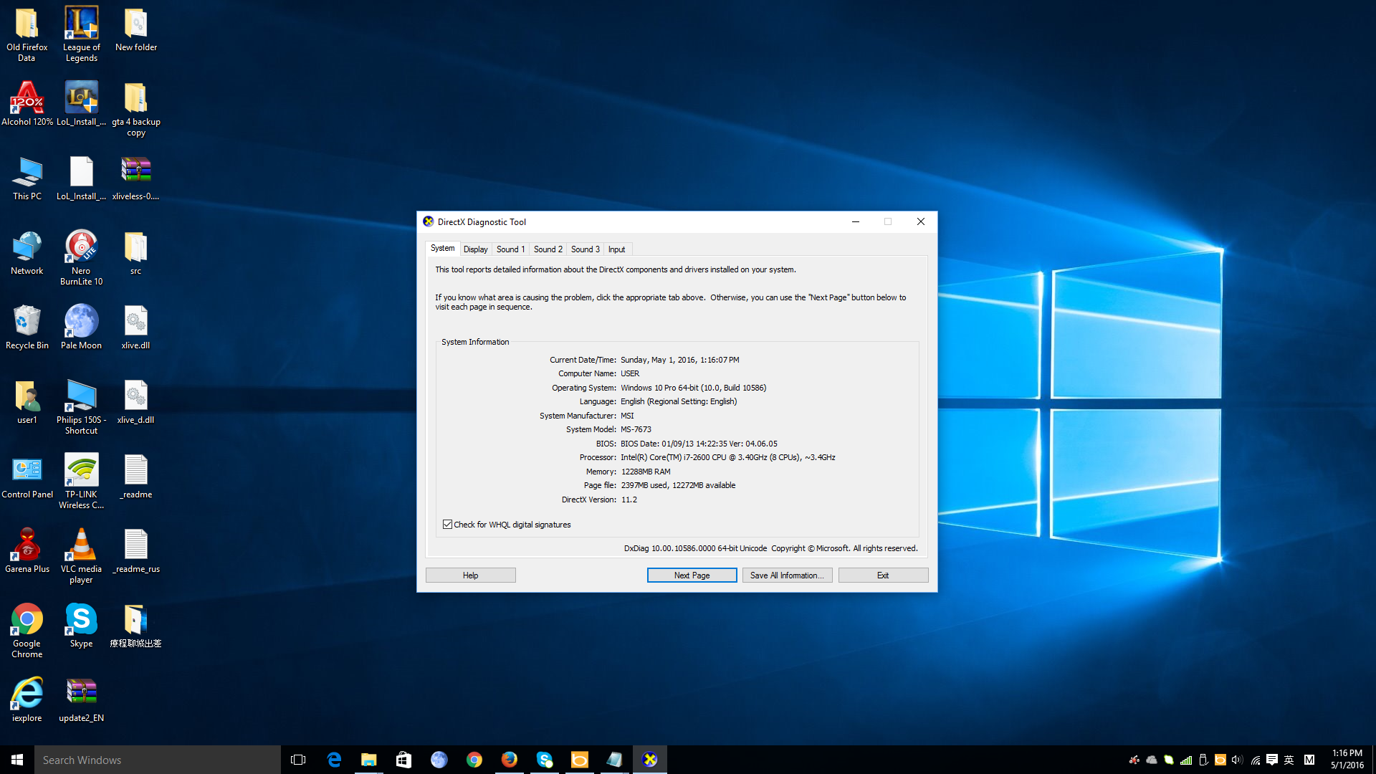Open the volume control in system tray
Image resolution: width=1376 pixels, height=774 pixels.
[1237, 760]
